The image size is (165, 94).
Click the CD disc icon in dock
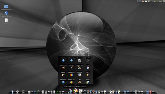[x=17, y=92]
